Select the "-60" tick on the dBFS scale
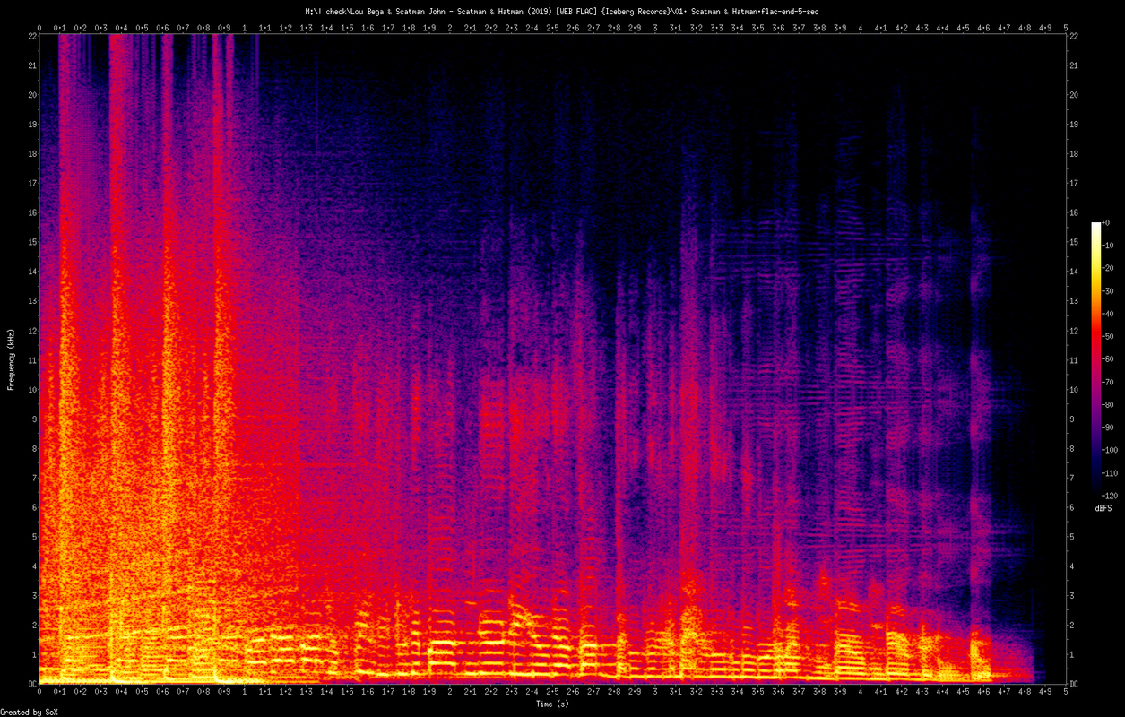1125x717 pixels. [1109, 358]
